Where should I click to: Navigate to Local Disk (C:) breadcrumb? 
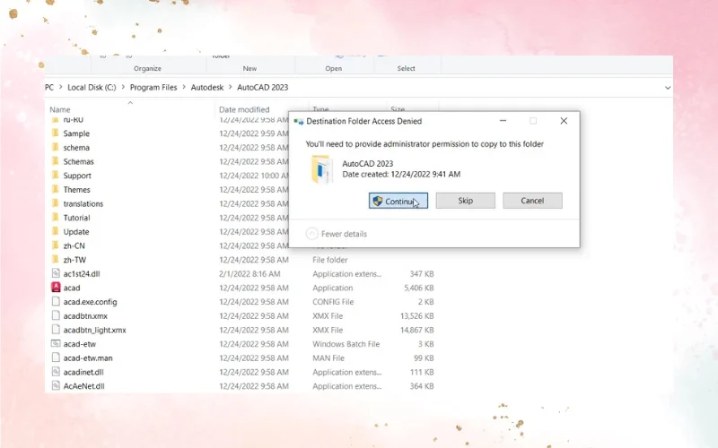pos(92,88)
